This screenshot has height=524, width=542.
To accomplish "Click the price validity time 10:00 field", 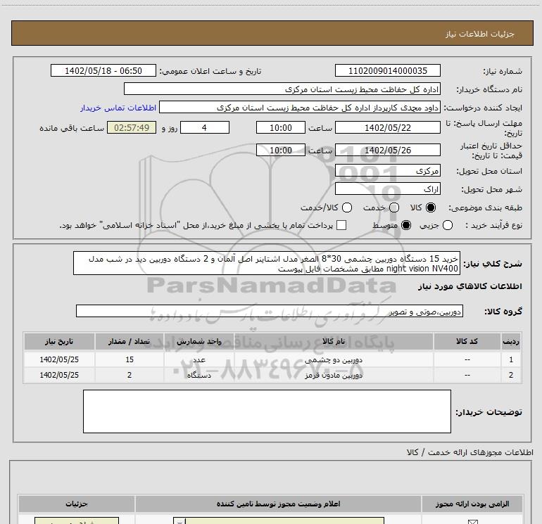I will pos(281,150).
